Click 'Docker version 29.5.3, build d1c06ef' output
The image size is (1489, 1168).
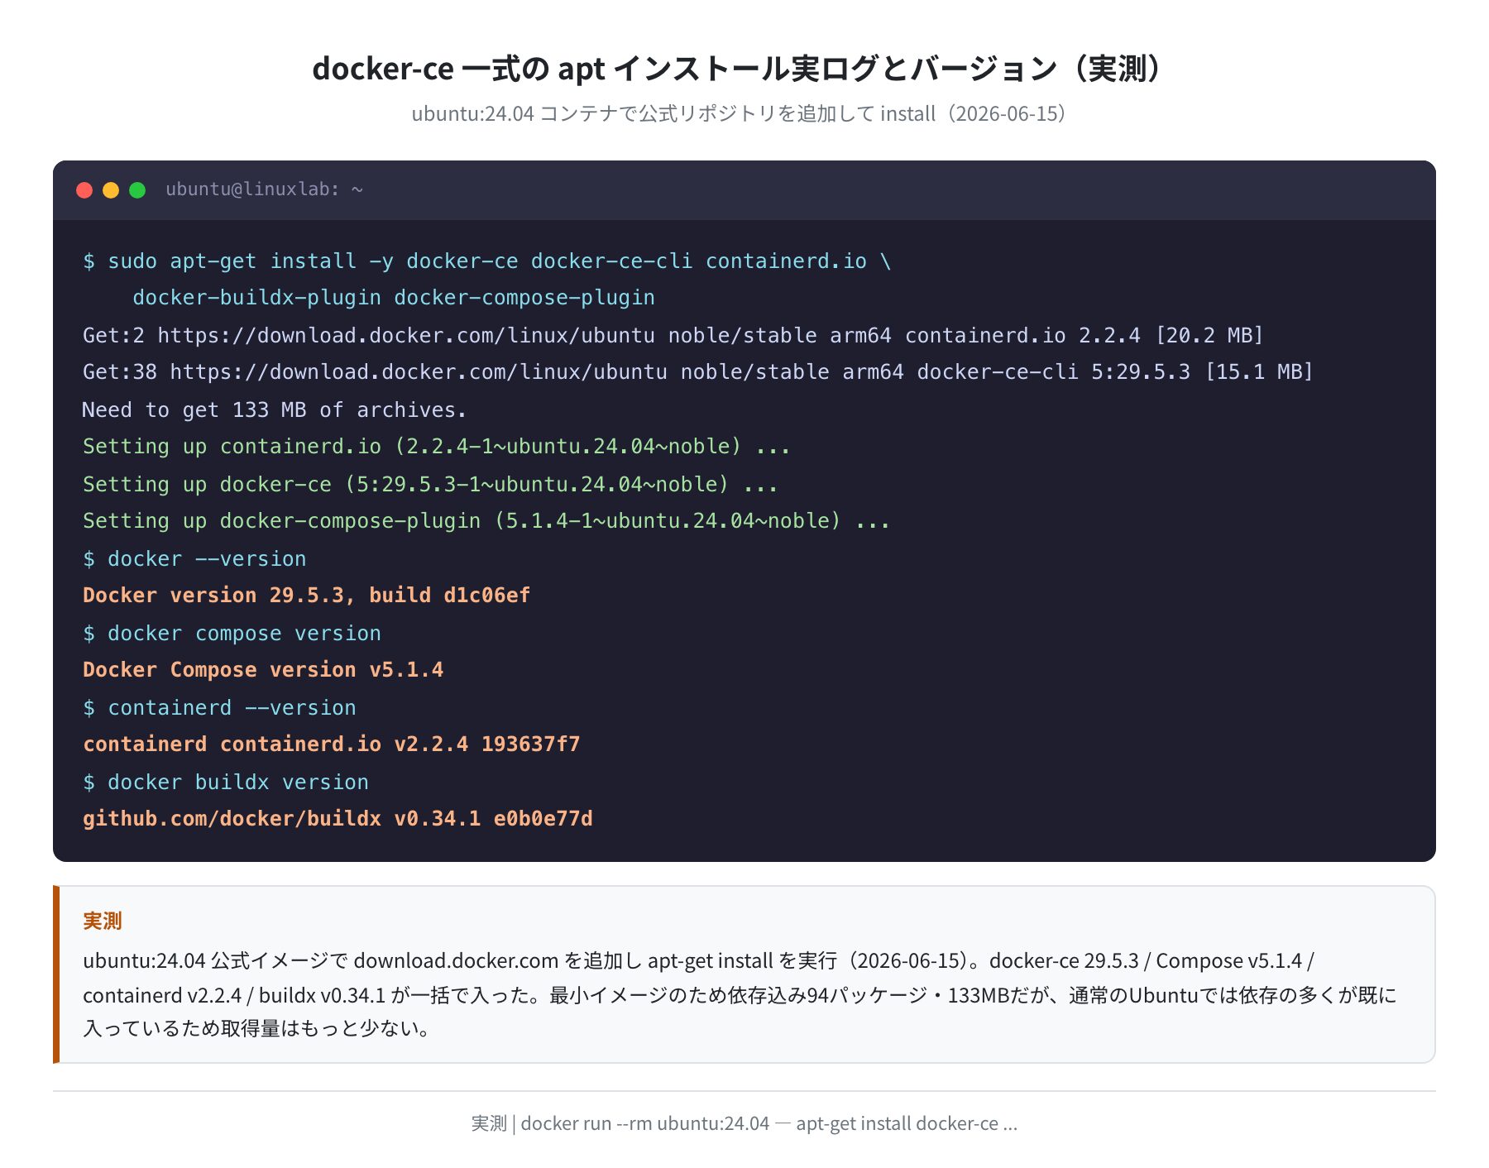(306, 596)
